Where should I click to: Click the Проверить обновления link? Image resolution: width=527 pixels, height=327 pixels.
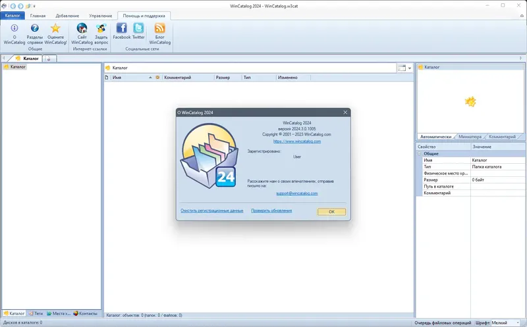tap(271, 211)
